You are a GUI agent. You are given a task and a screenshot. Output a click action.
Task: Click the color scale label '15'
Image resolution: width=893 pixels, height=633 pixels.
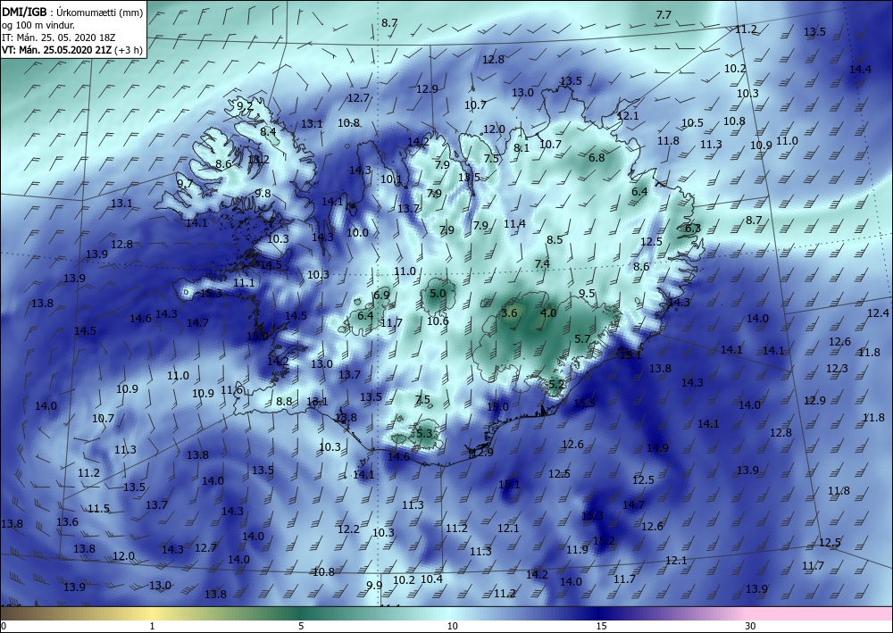(x=601, y=626)
